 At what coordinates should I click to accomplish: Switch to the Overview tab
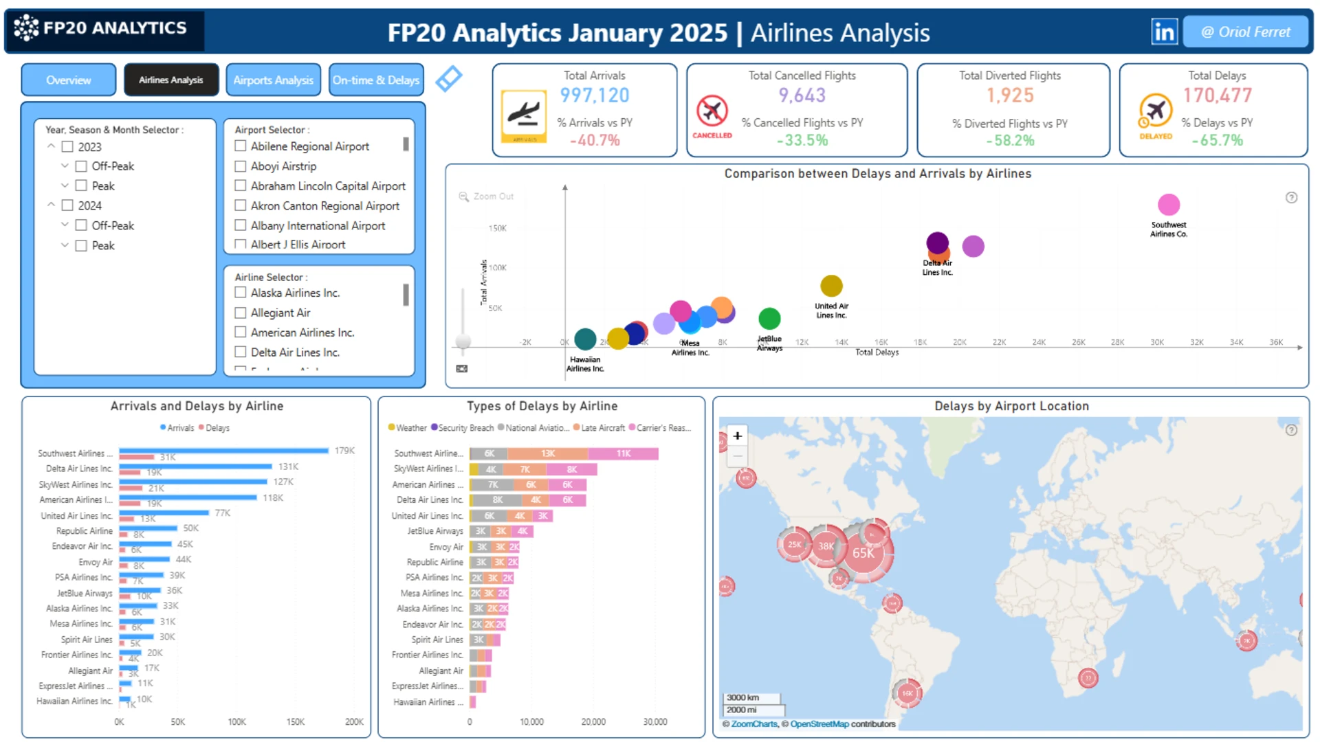pyautogui.click(x=69, y=80)
